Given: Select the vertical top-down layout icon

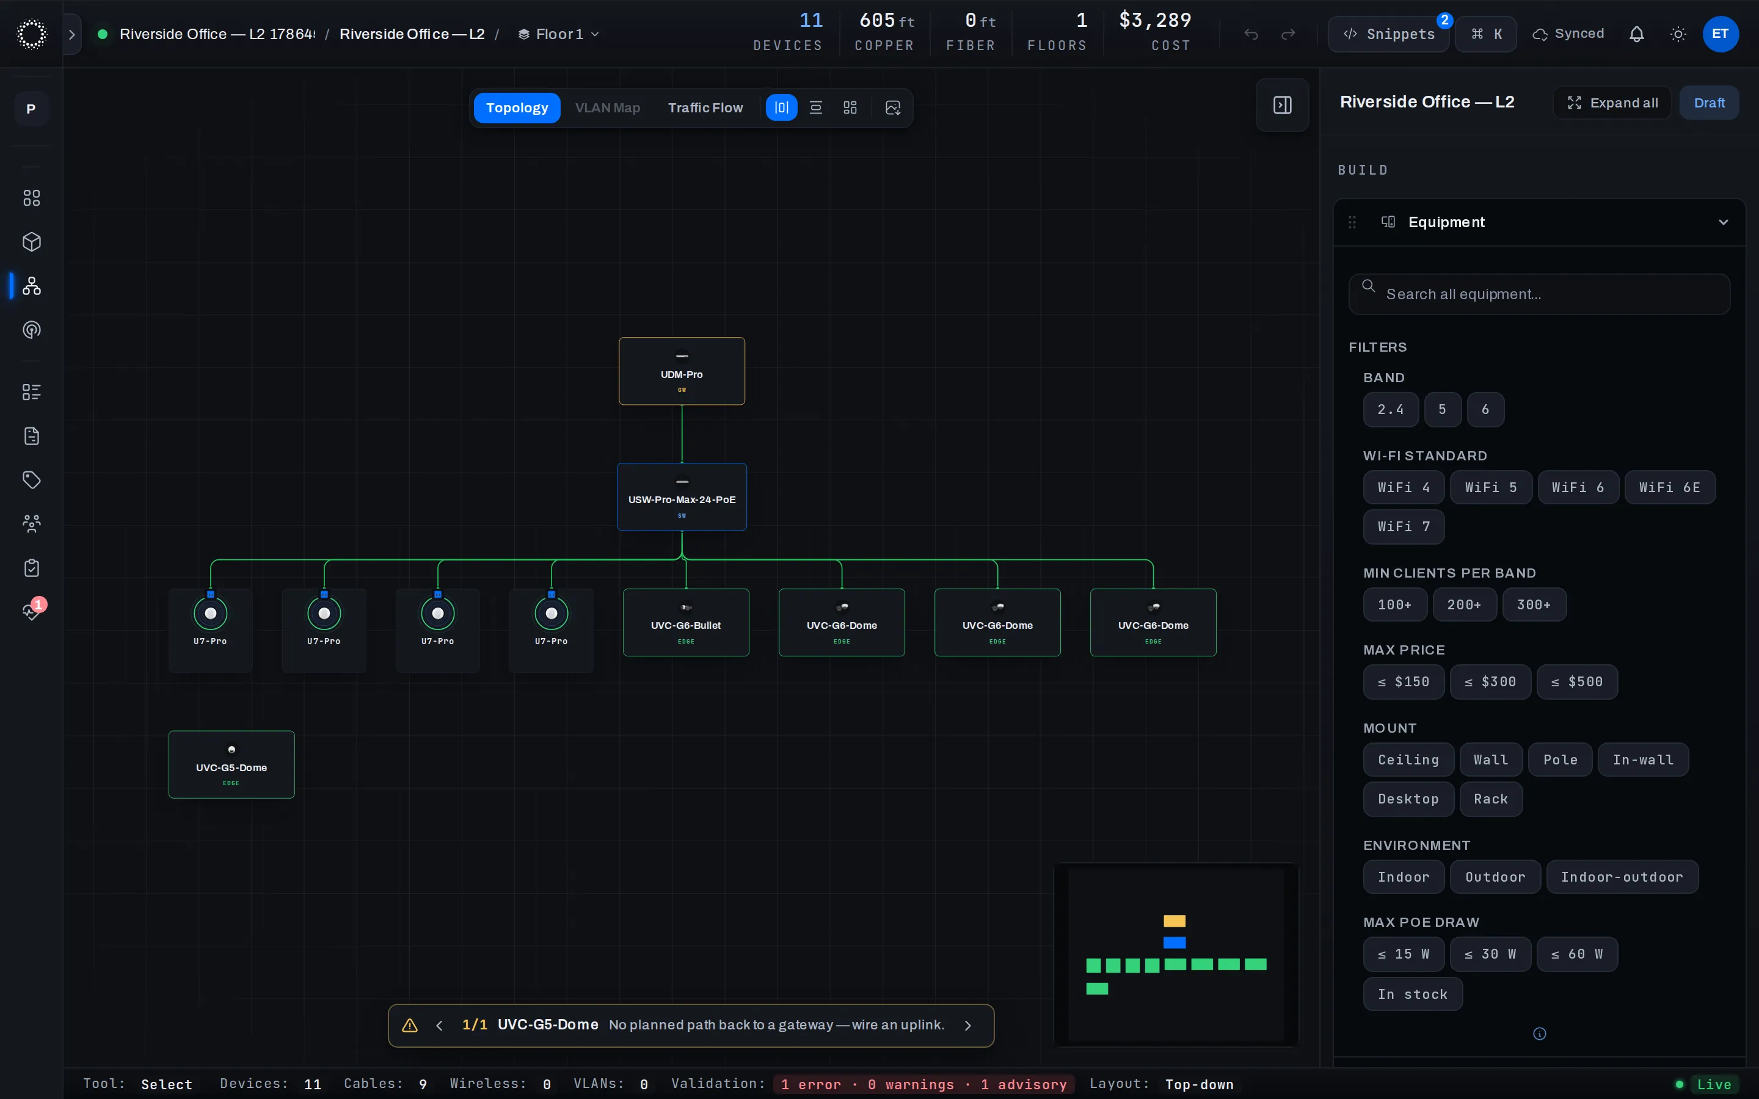Looking at the screenshot, I should 781,107.
